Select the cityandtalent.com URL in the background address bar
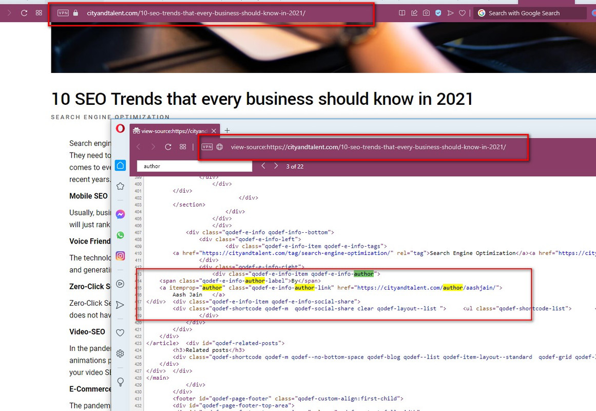Screen dimensions: 596x411 click(x=196, y=13)
